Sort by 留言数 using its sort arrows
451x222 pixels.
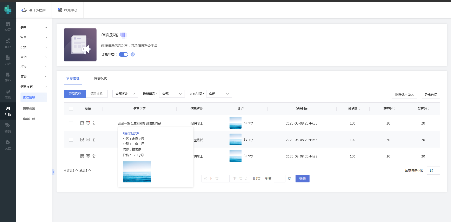[x=428, y=109]
